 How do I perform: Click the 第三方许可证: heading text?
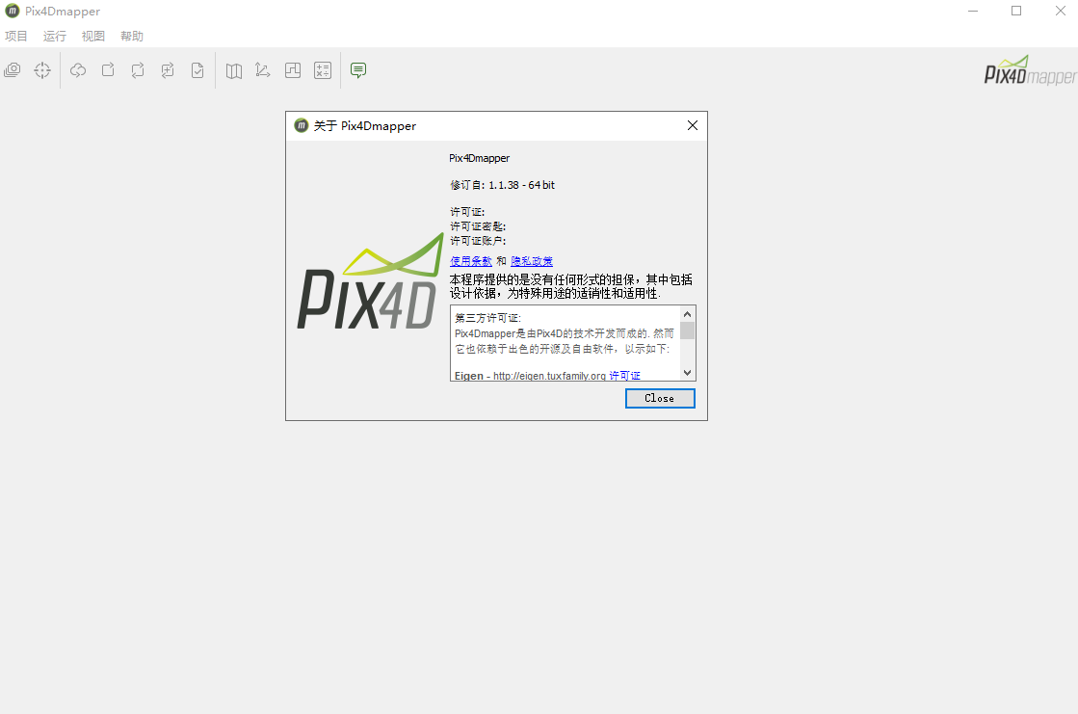pyautogui.click(x=488, y=318)
